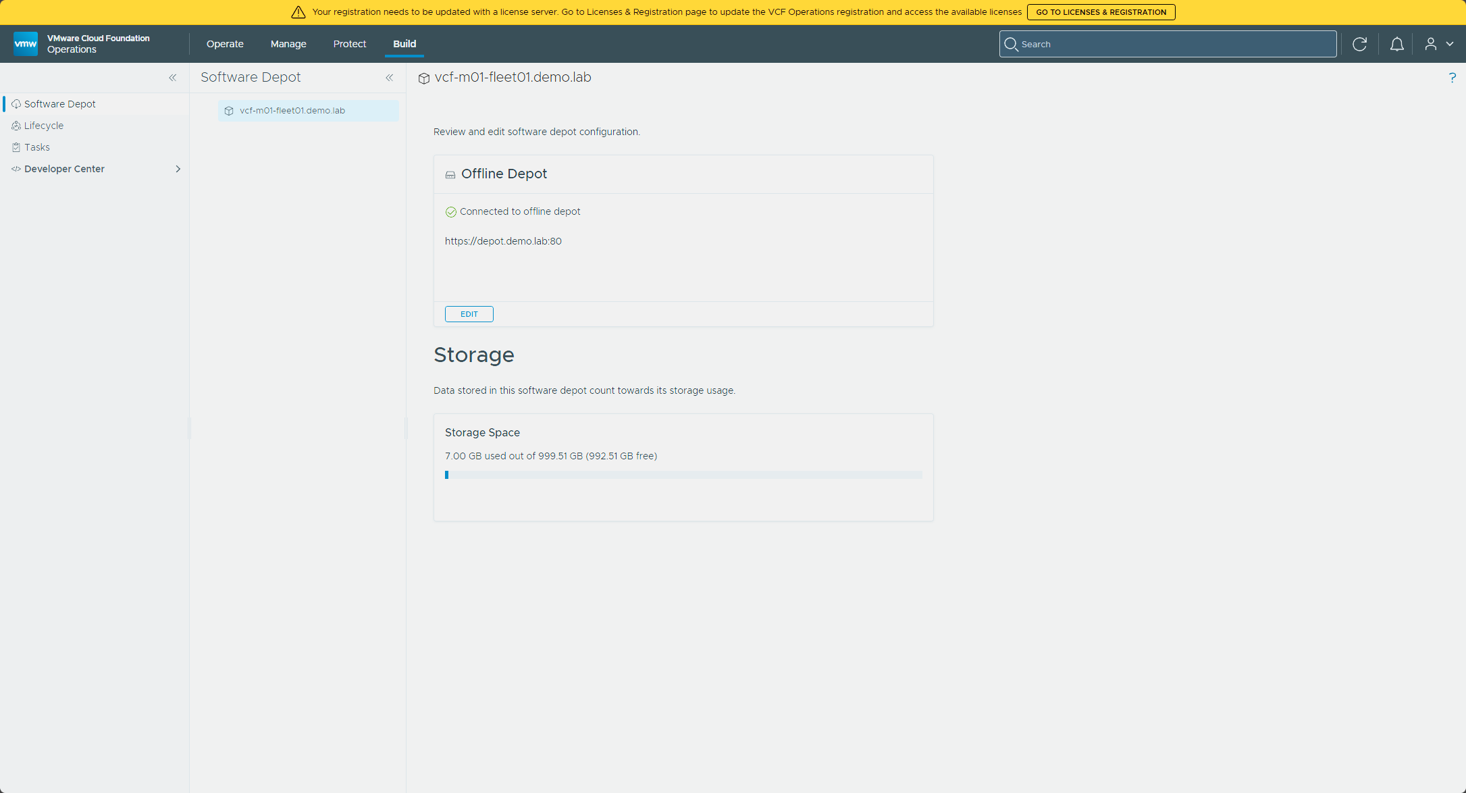
Task: Select the Build menu tab
Action: (404, 44)
